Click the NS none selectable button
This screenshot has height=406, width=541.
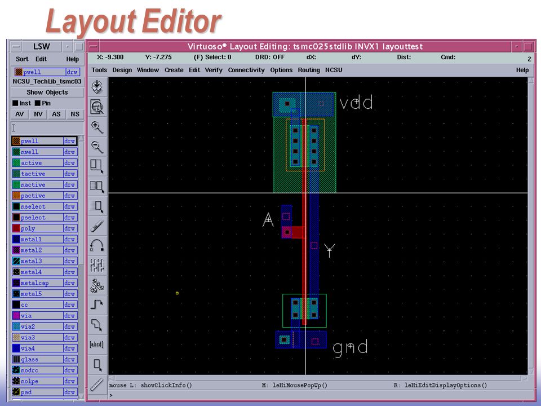point(75,114)
